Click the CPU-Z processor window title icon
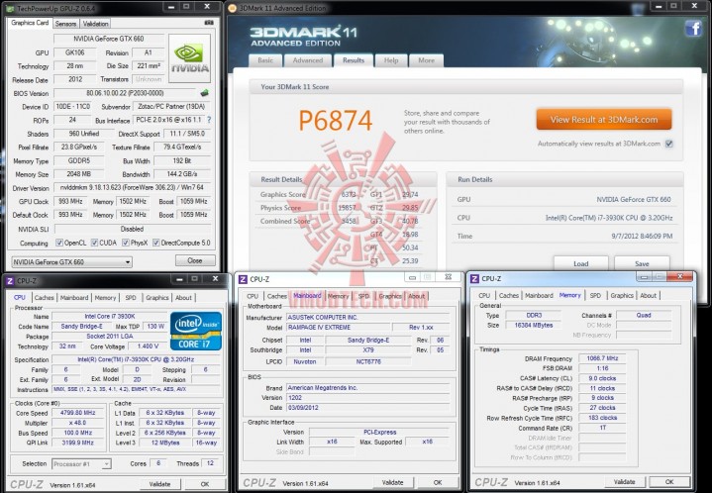The image size is (712, 493). coord(10,281)
